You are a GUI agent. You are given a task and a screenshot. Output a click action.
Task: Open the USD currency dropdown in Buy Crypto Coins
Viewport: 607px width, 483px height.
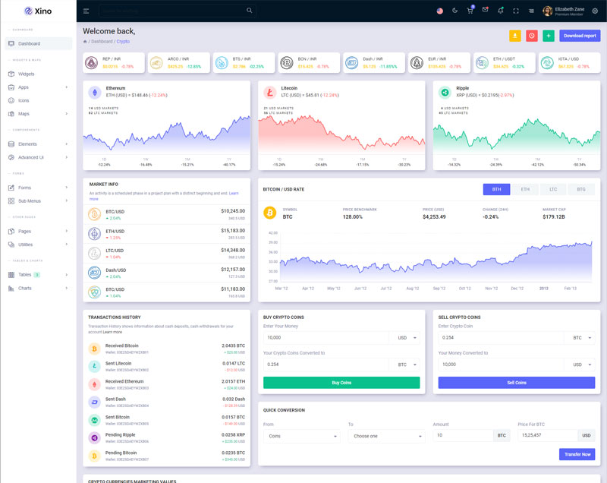point(407,337)
